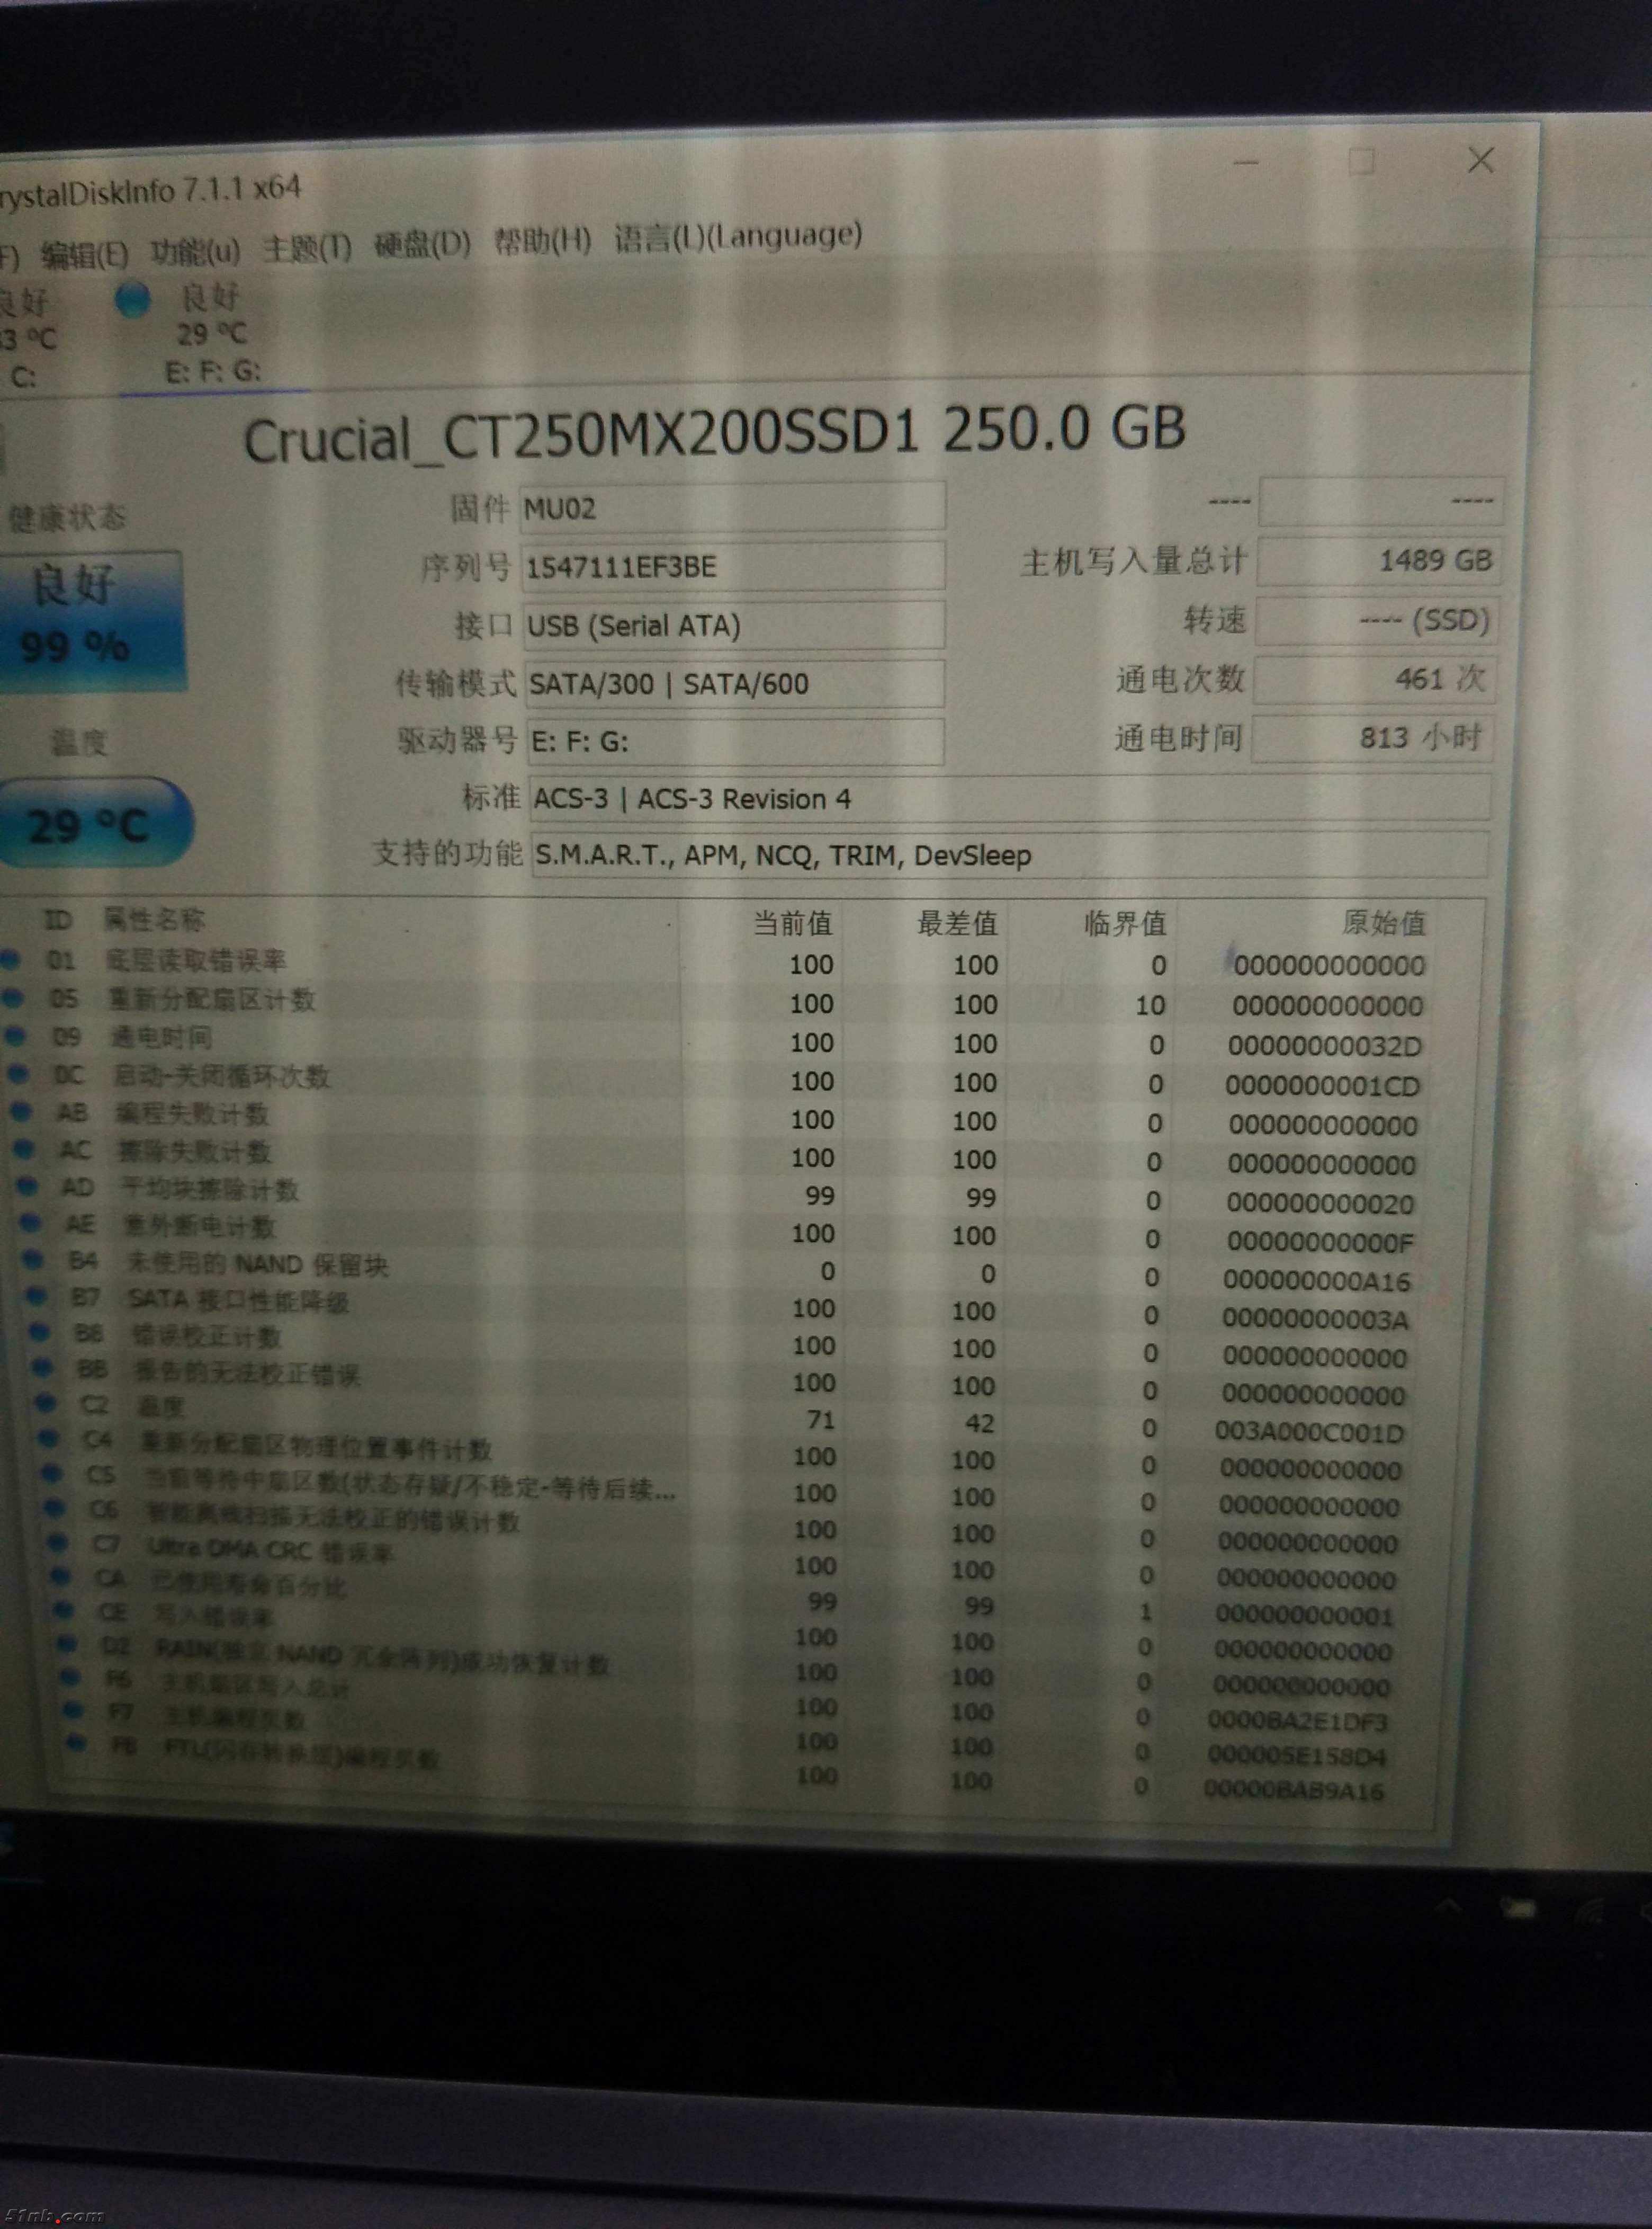
Task: Open the 主题(T) menu
Action: tap(307, 247)
